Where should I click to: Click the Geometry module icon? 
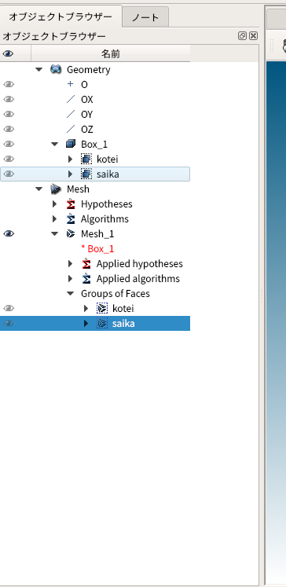point(56,69)
